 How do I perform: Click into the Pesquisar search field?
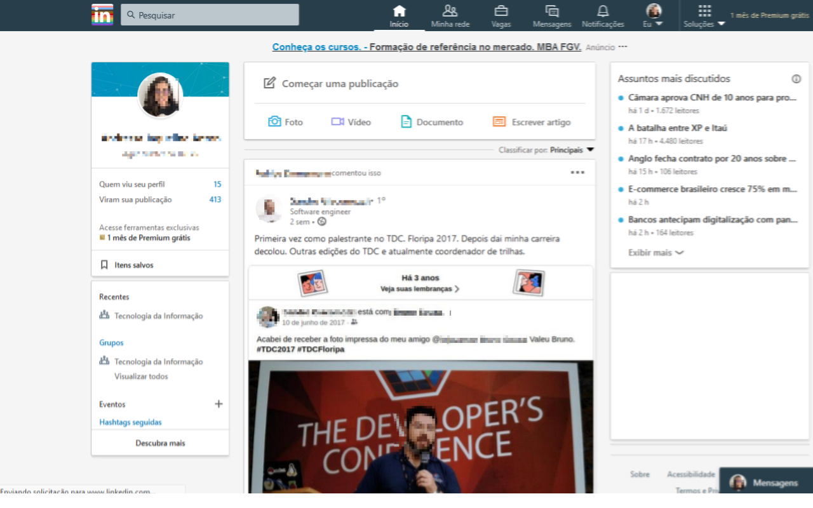coord(216,15)
